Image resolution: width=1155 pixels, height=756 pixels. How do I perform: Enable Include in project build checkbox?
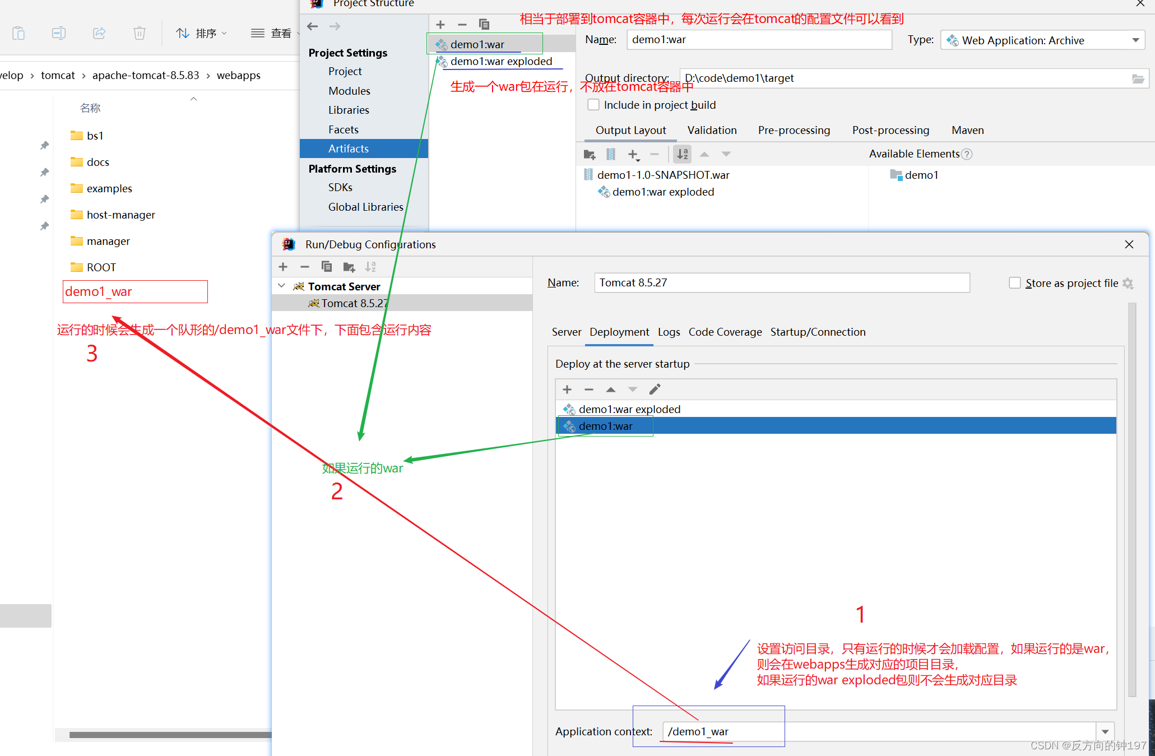coord(593,105)
